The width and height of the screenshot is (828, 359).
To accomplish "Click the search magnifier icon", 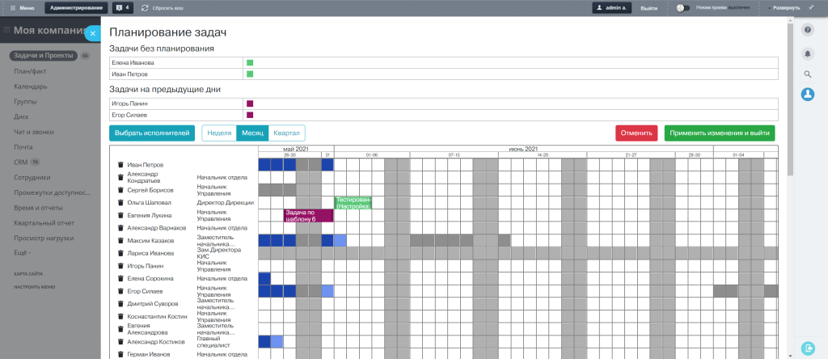I will point(808,74).
